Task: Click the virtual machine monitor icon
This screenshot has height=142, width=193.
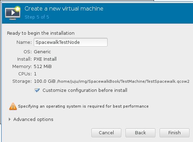Action: coord(13,13)
